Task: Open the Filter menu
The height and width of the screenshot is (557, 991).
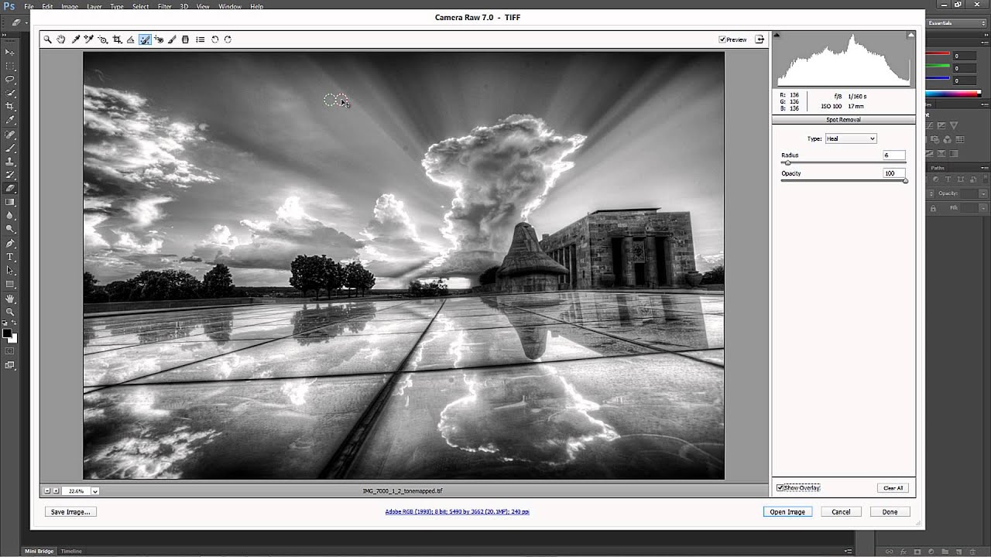Action: click(x=165, y=7)
